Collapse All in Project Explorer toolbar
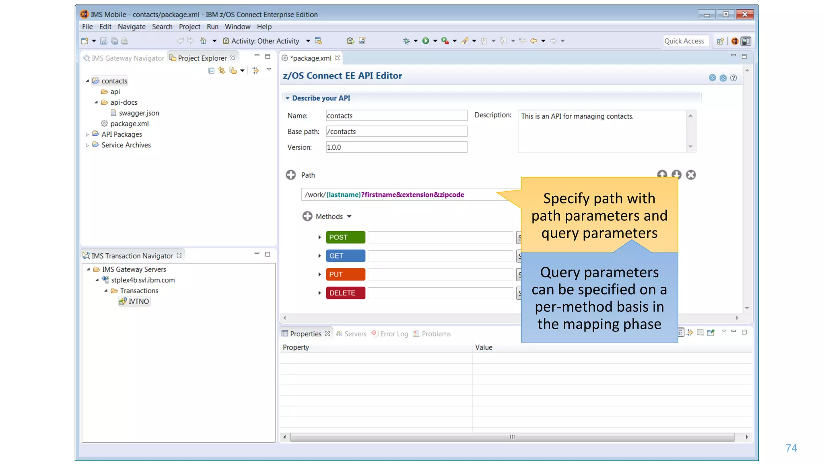Screen dimensions: 824x464 211,70
